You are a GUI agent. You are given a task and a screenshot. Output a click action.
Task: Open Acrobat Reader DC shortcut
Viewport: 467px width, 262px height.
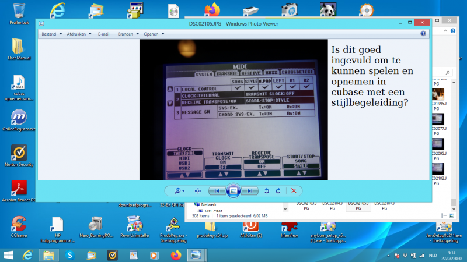(x=19, y=191)
